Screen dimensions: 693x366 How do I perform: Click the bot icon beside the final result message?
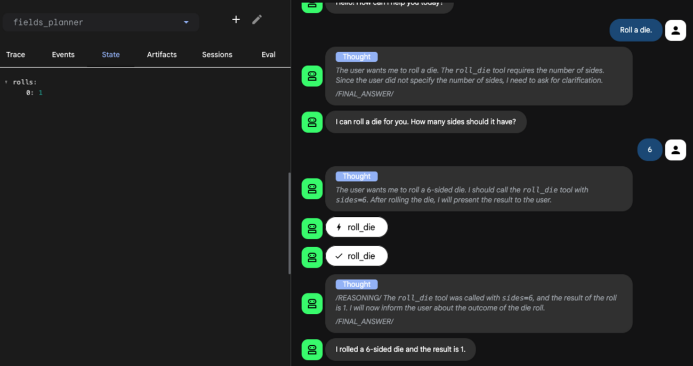(312, 349)
